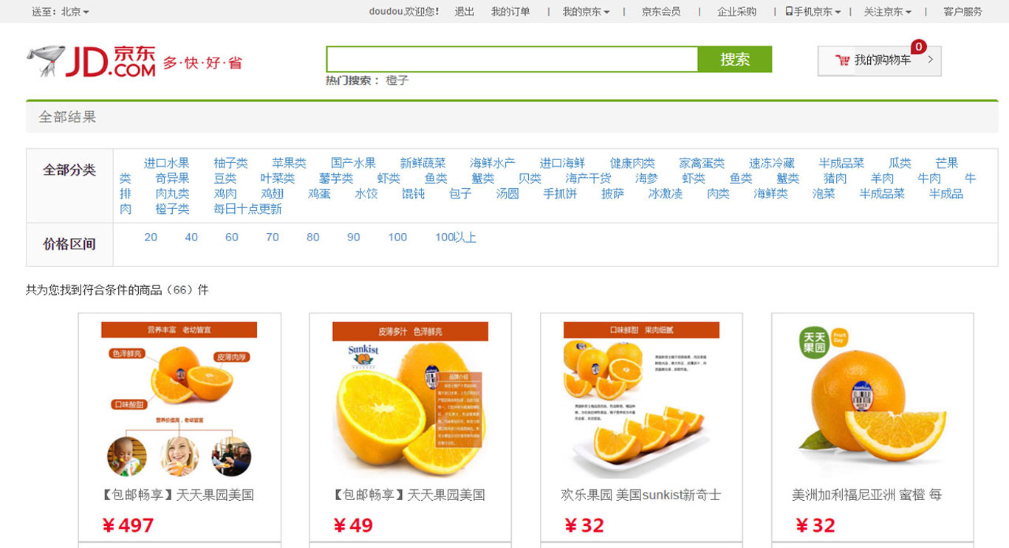Choose the 汤圆 category
The width and height of the screenshot is (1009, 548).
507,194
